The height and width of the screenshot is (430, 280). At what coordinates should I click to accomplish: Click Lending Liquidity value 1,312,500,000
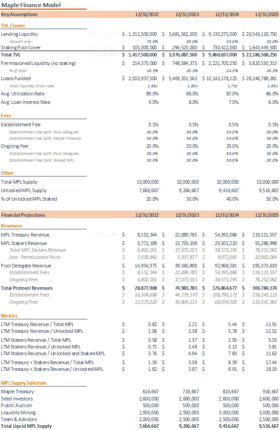pos(143,34)
